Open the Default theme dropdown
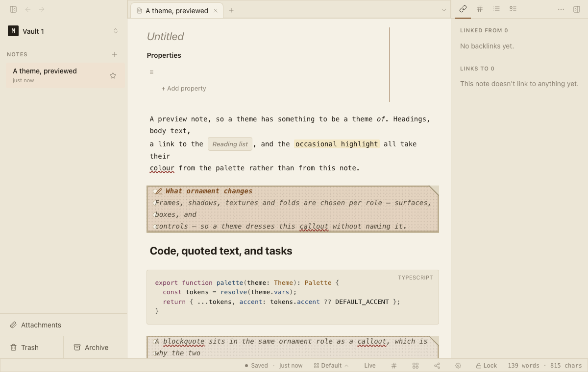 point(331,366)
